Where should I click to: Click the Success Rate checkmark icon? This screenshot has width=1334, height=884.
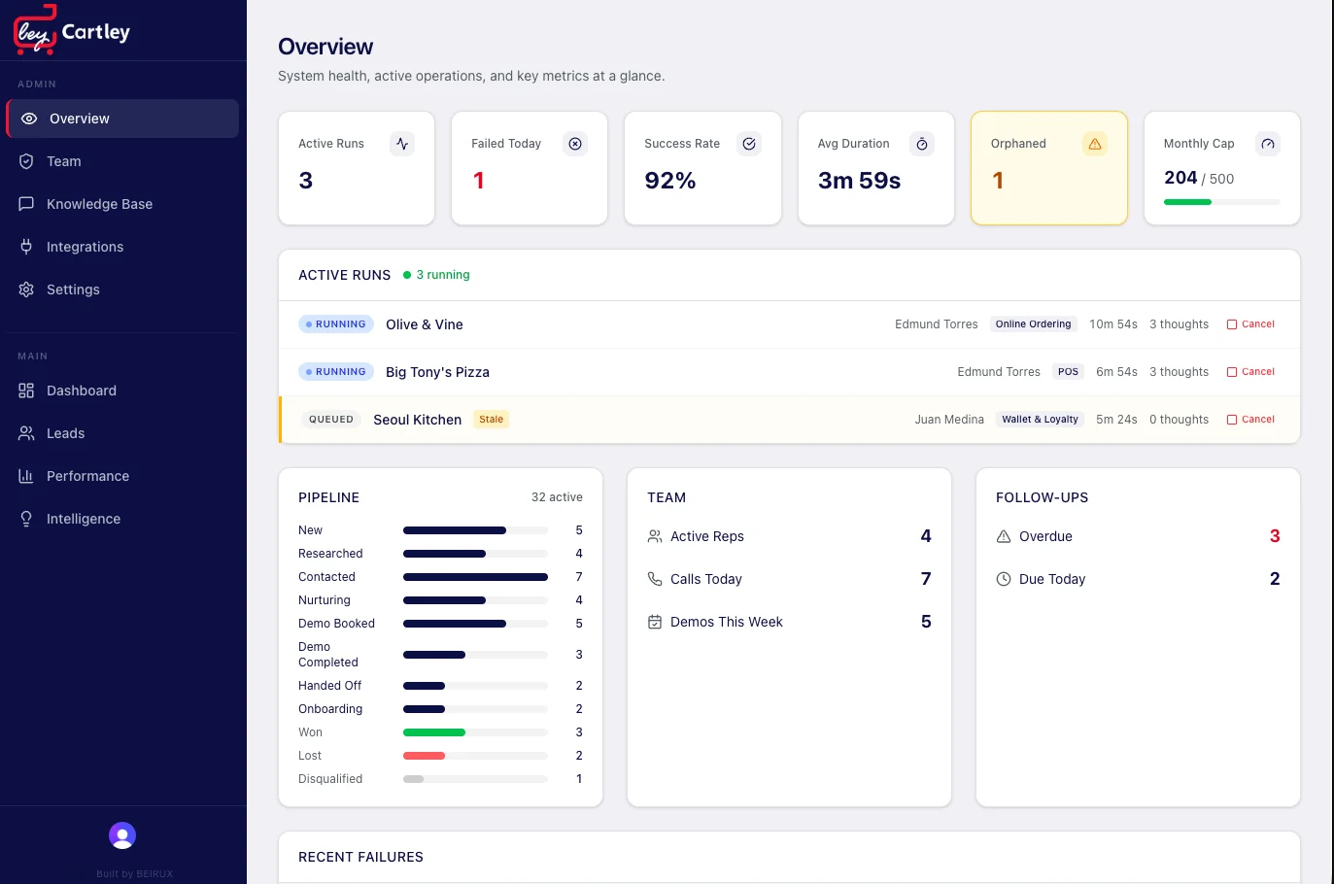click(749, 144)
